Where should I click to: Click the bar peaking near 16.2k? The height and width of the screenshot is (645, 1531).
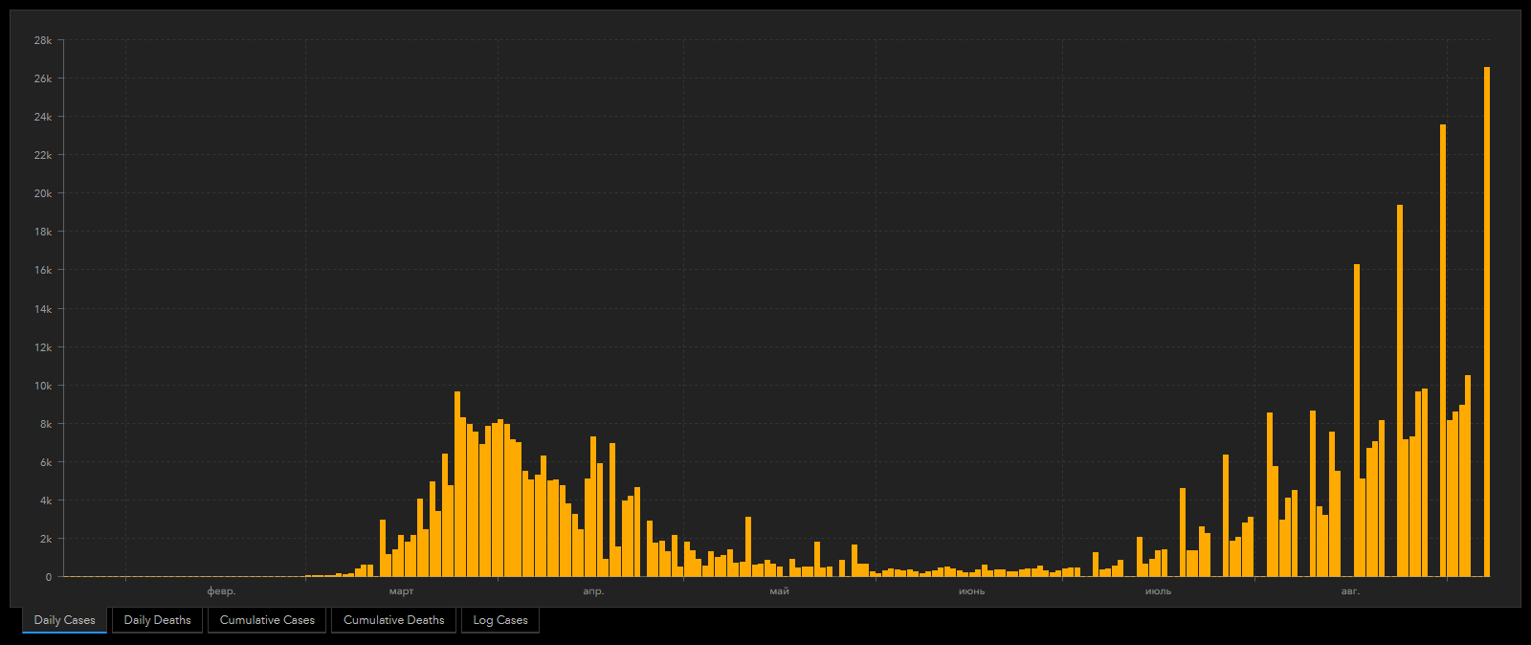tap(1357, 420)
